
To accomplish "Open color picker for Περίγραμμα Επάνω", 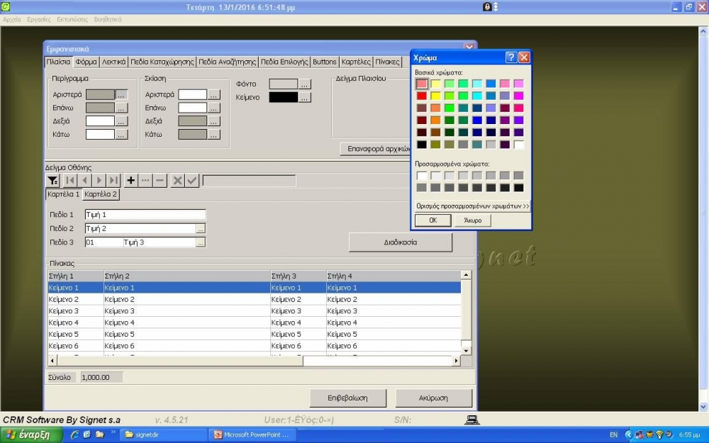I will coord(121,108).
